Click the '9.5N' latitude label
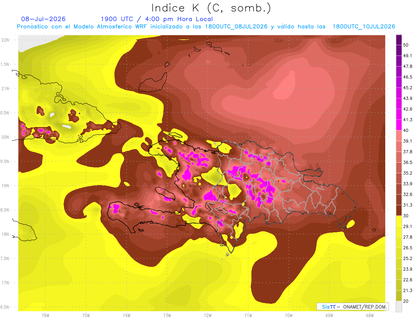 click(x=5, y=161)
